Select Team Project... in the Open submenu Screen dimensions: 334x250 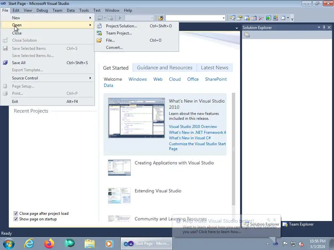pyautogui.click(x=136, y=33)
